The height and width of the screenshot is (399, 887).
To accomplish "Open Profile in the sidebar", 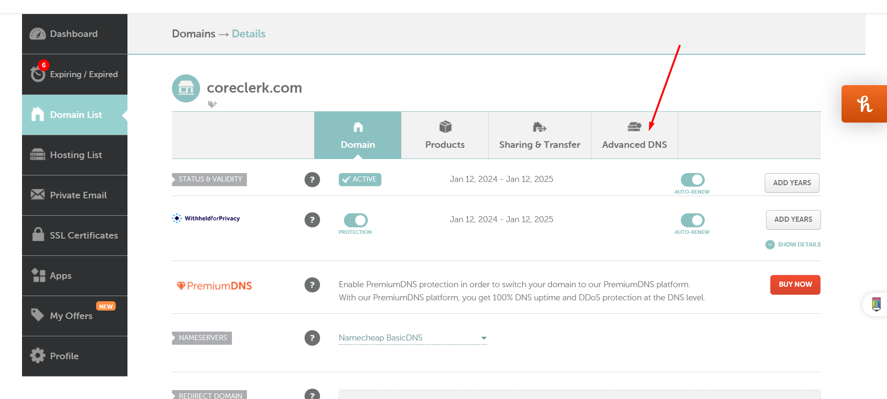I will point(75,356).
